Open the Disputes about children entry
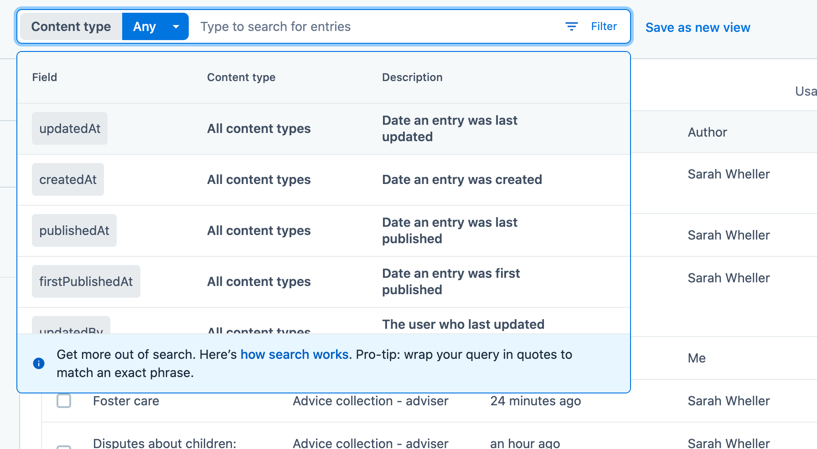The height and width of the screenshot is (449, 817). (165, 443)
